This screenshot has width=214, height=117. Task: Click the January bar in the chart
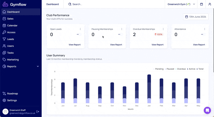click(x=149, y=89)
